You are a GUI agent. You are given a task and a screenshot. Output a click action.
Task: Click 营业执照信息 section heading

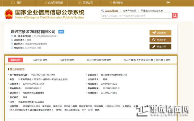17,69
